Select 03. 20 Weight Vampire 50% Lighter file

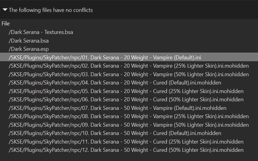click(x=129, y=74)
